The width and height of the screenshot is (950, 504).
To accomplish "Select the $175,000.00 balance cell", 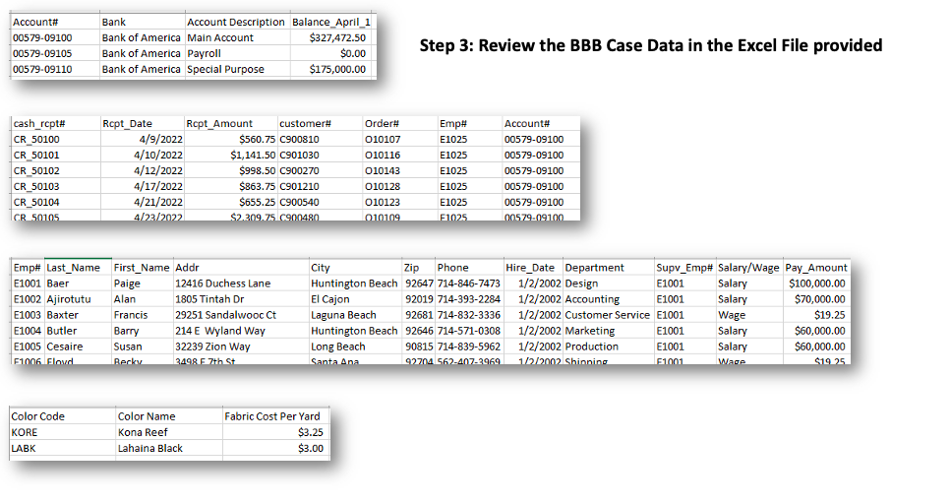I will [337, 69].
